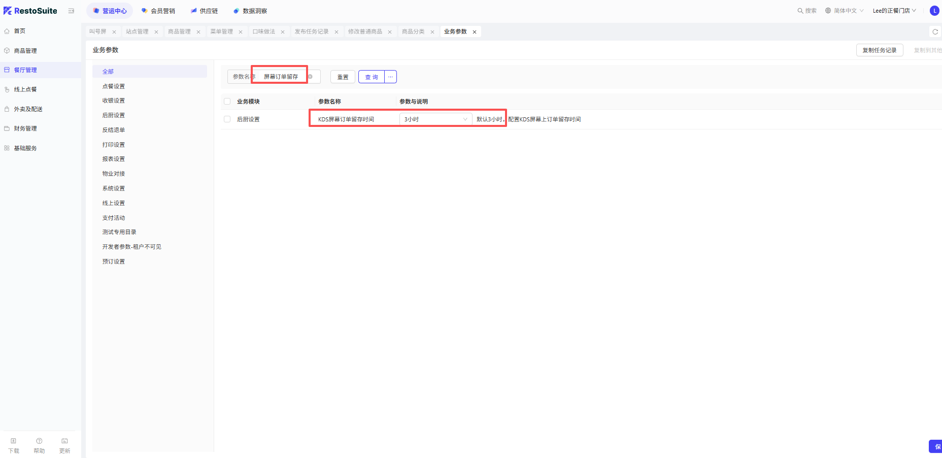Click the 重置 reset button
Image resolution: width=942 pixels, height=458 pixels.
[343, 77]
